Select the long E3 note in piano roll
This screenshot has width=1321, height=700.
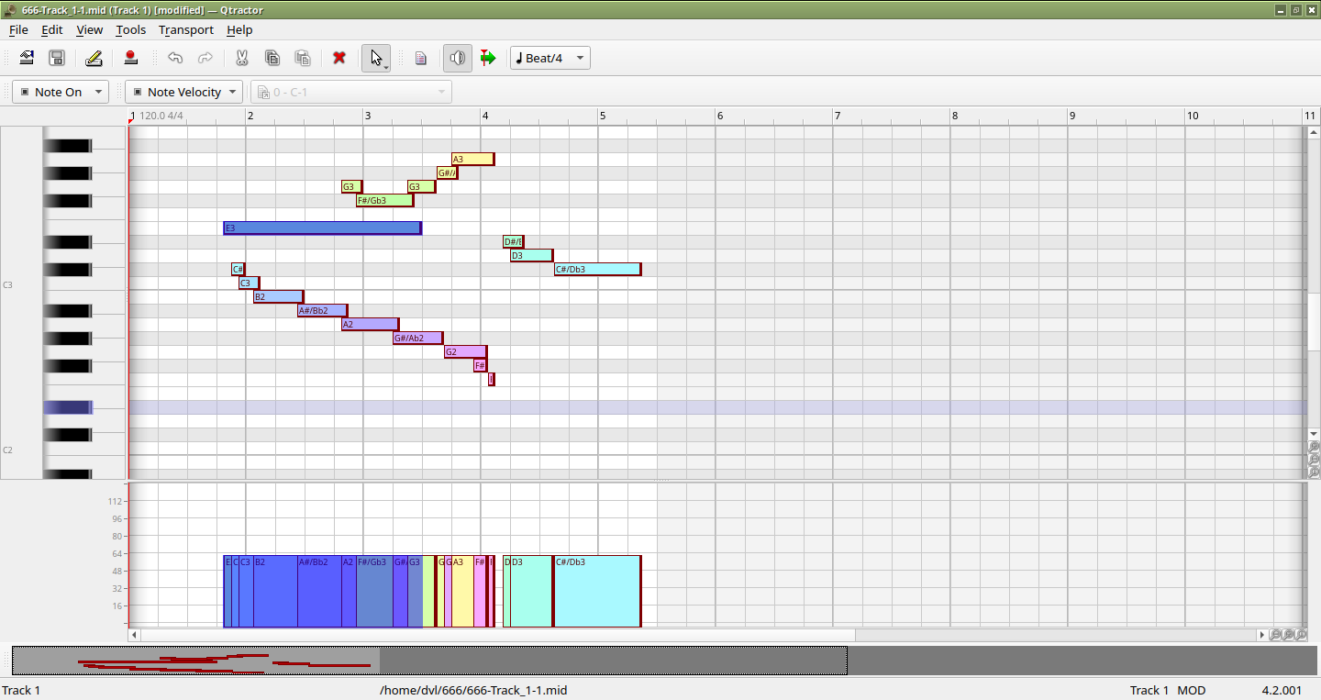point(323,228)
